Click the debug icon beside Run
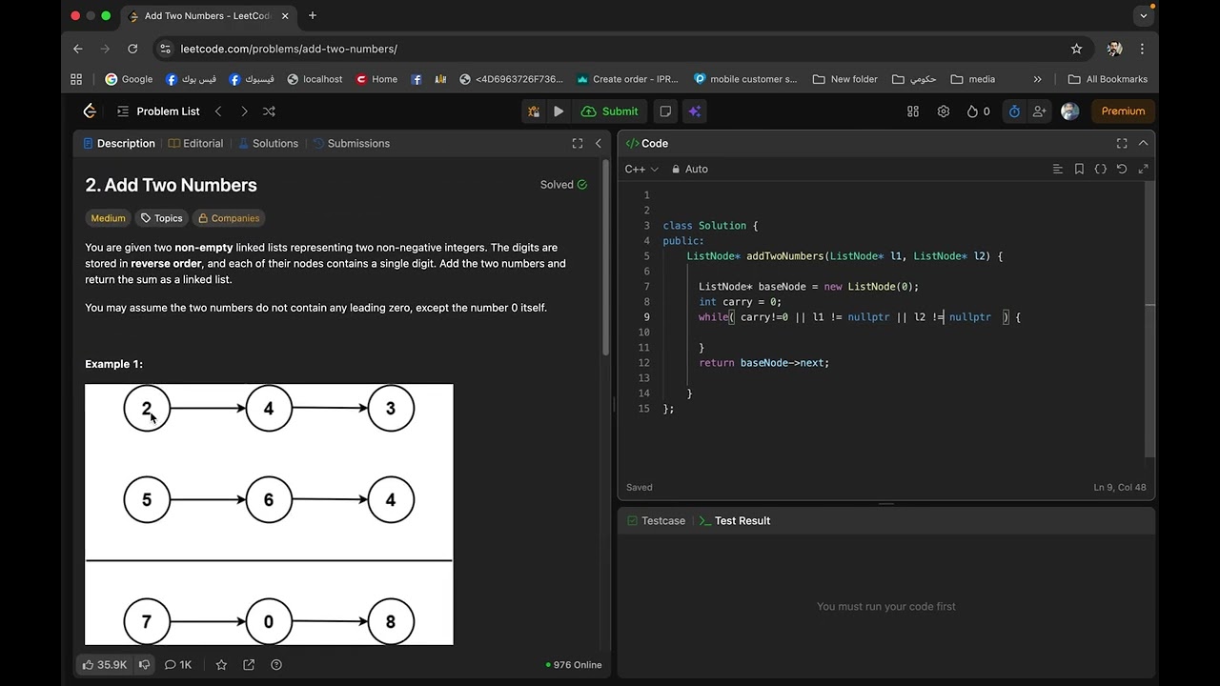 point(534,111)
